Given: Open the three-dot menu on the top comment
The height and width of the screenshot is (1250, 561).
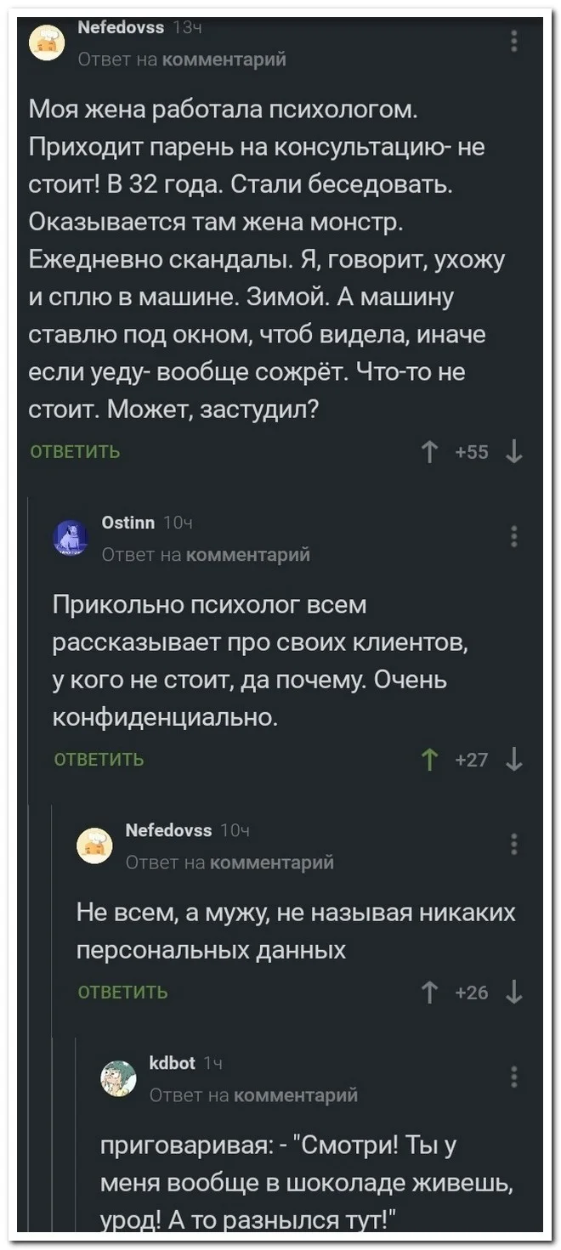Looking at the screenshot, I should pyautogui.click(x=513, y=41).
